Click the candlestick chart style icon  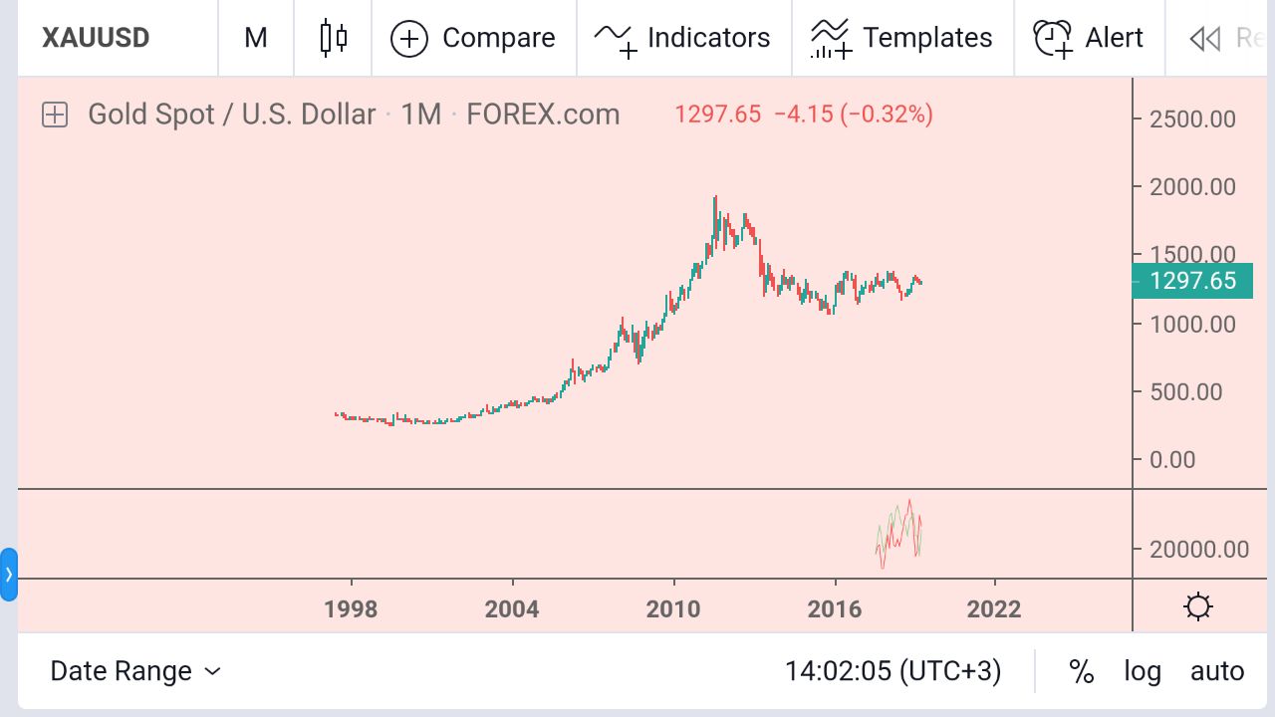[x=334, y=38]
